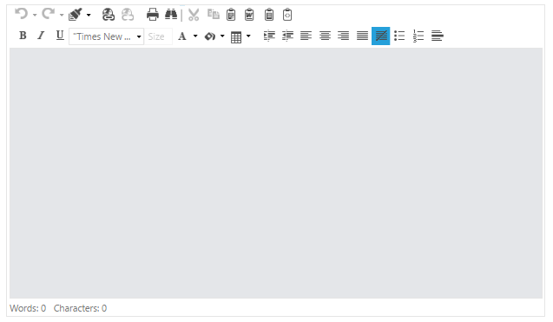Toggle Italic formatting
This screenshot has width=553, height=322.
click(x=42, y=36)
